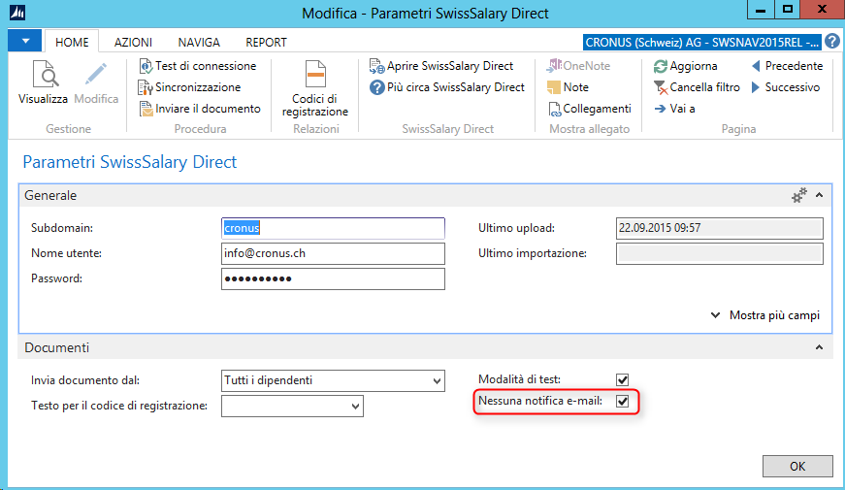
Task: Uncheck the Modalità di test checkbox
Action: (623, 379)
